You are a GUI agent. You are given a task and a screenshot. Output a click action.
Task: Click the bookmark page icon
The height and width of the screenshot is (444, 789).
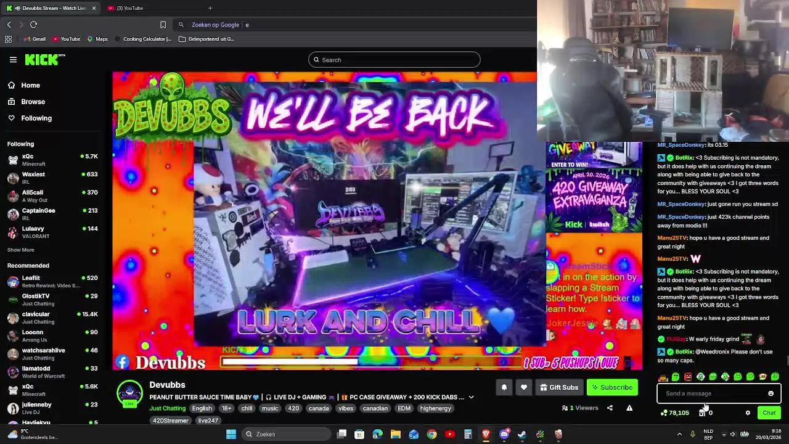(x=163, y=25)
